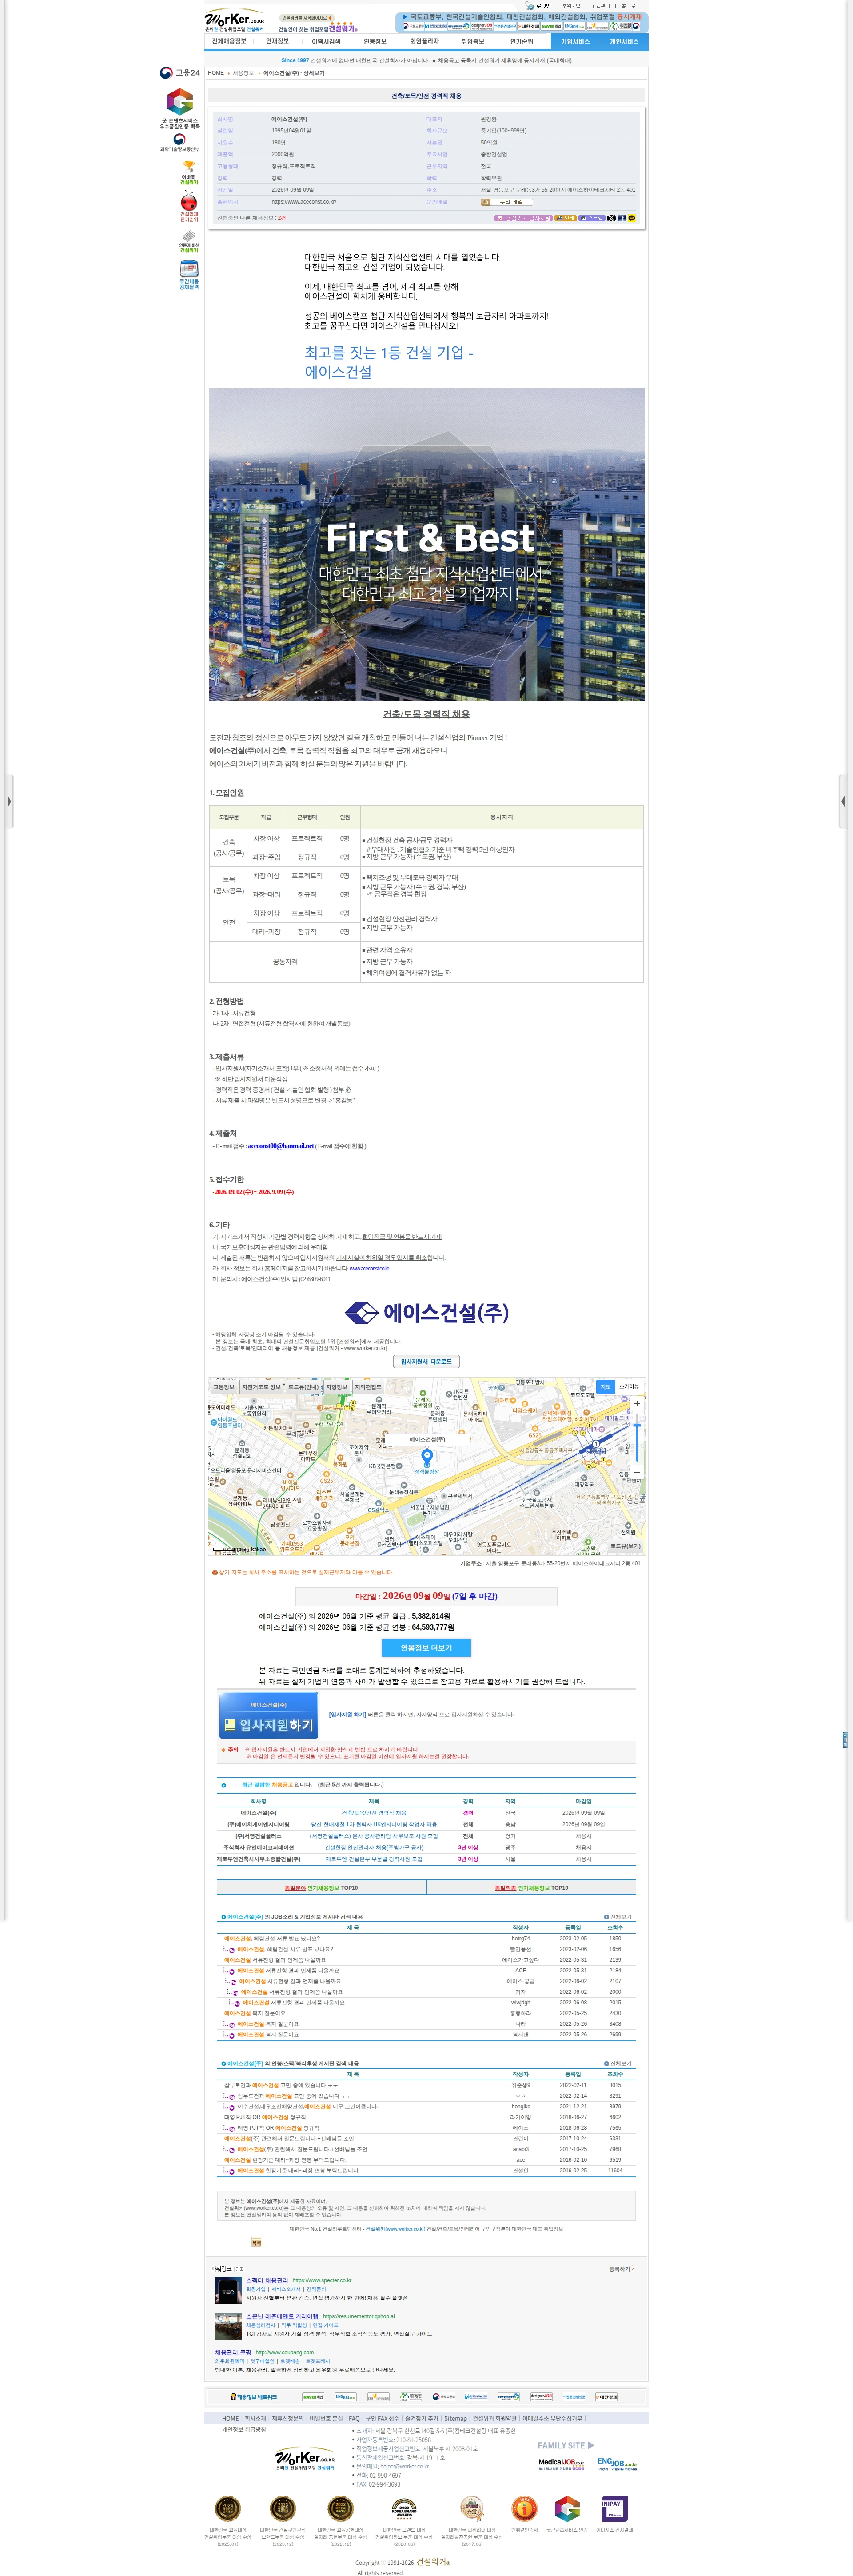The image size is (853, 2576).
Task: Open the aceconst09@hanmail.net email link
Action: (281, 1146)
